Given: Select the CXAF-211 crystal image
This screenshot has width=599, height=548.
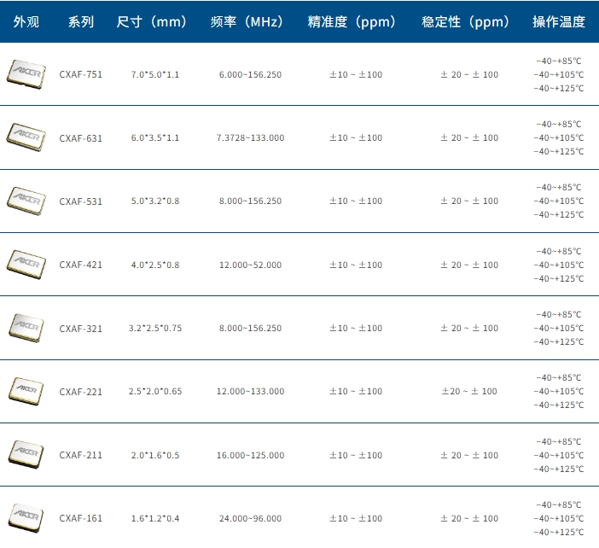Looking at the screenshot, I should tap(26, 454).
